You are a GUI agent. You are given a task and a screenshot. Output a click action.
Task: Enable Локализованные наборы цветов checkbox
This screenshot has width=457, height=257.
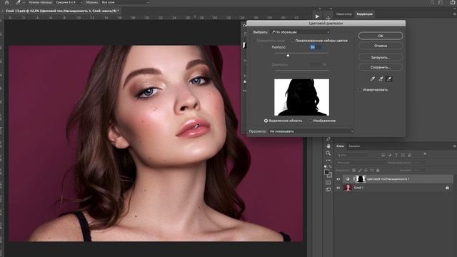292,41
